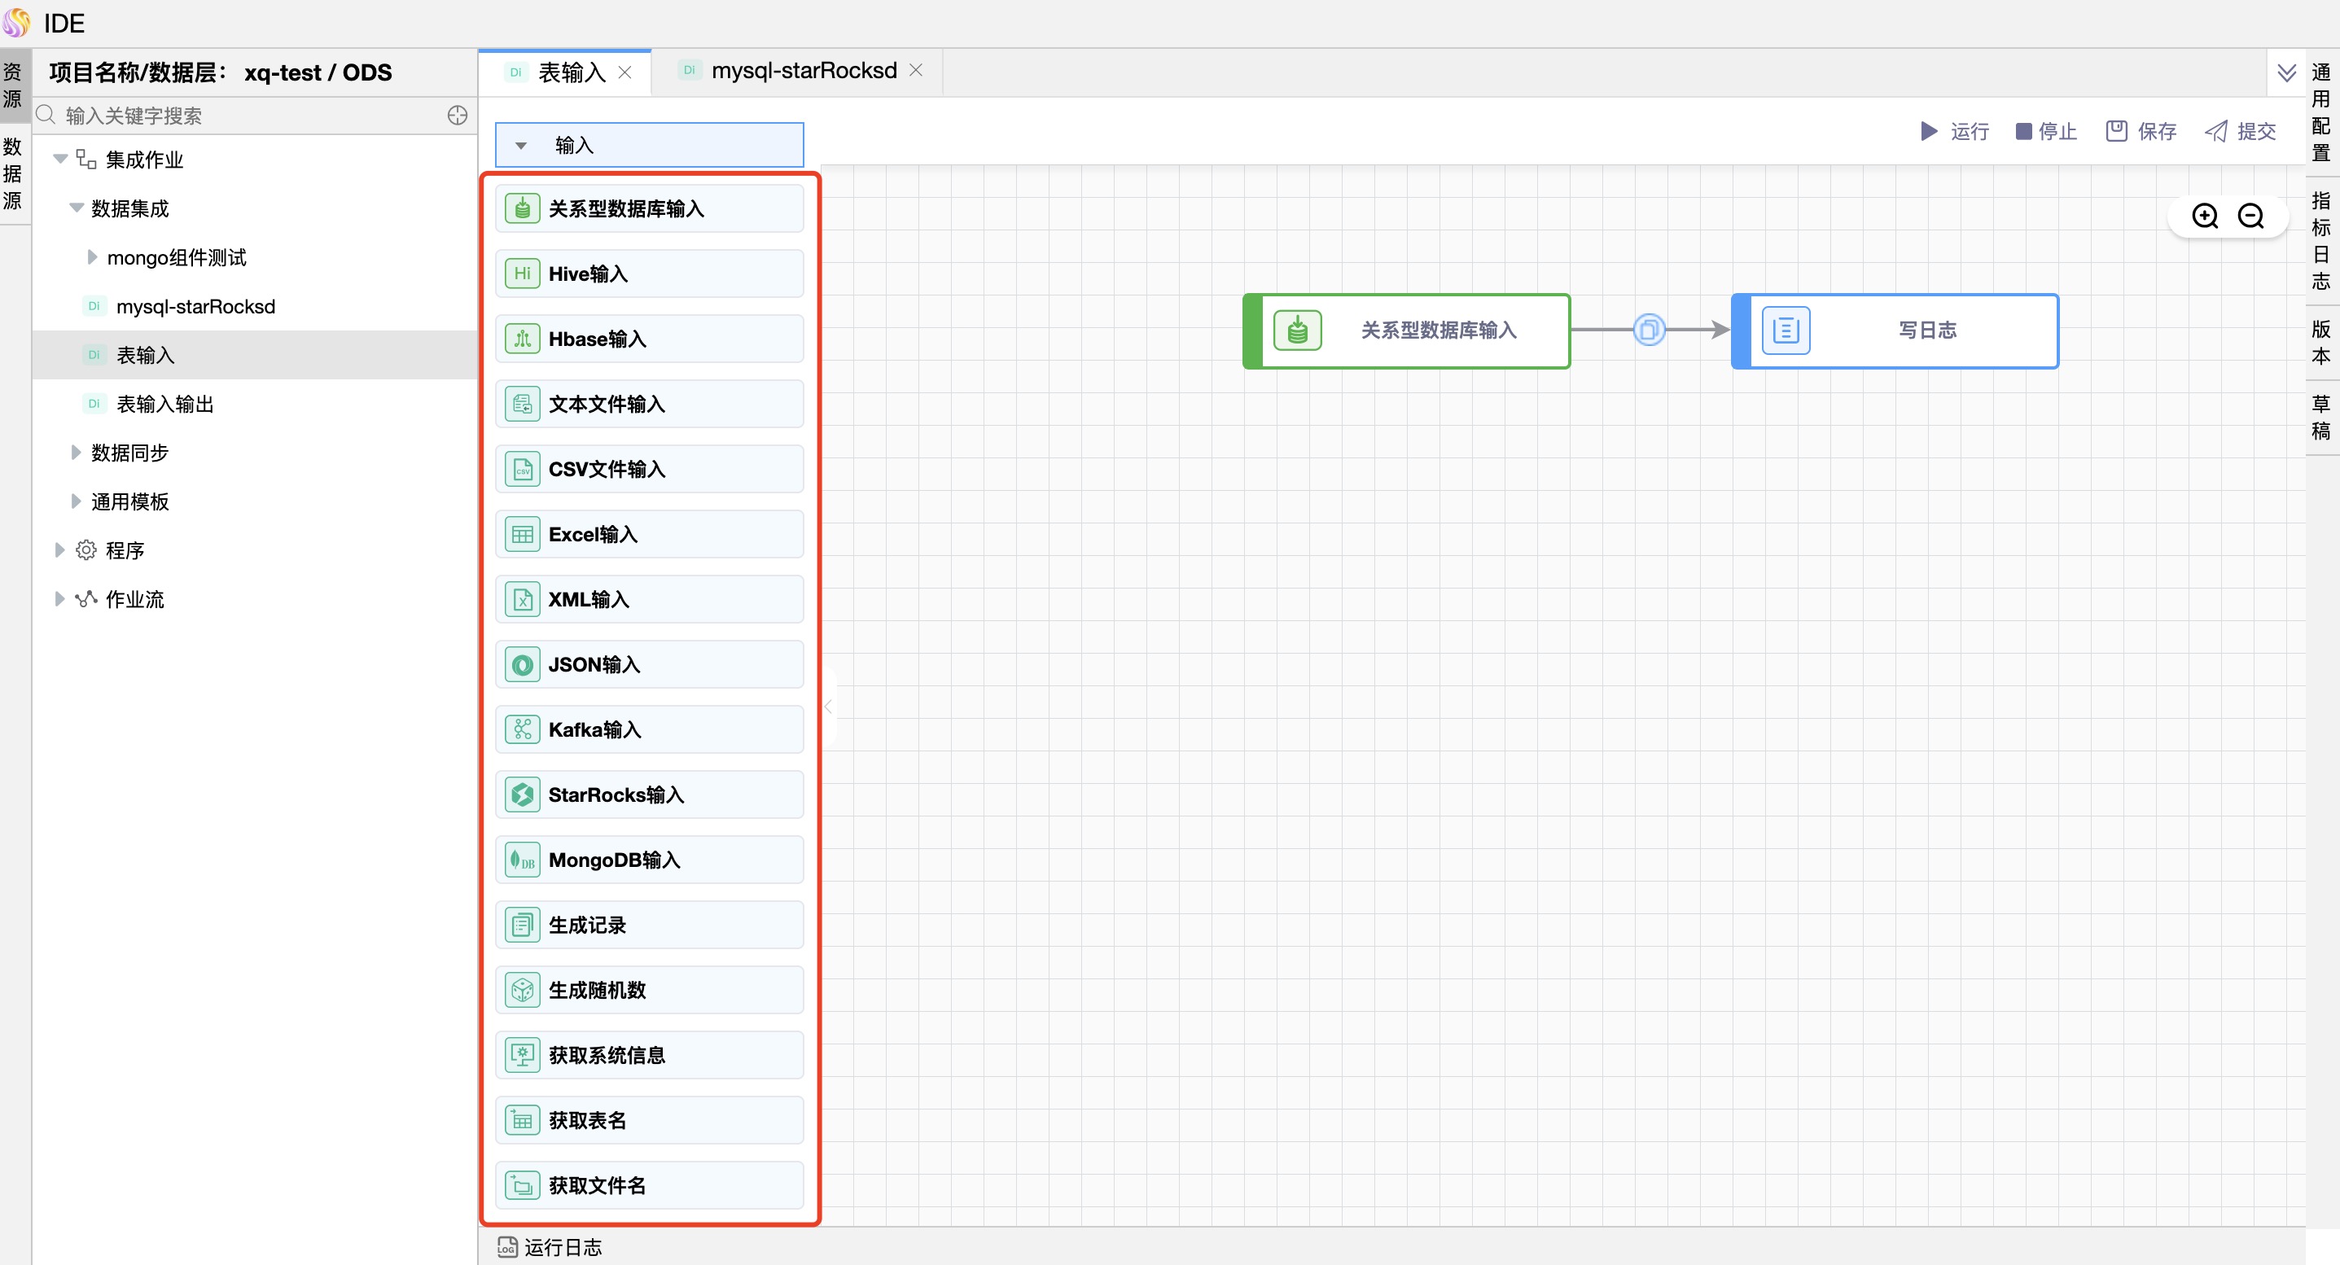Expand the mongo组件测试 folder

pos(92,257)
